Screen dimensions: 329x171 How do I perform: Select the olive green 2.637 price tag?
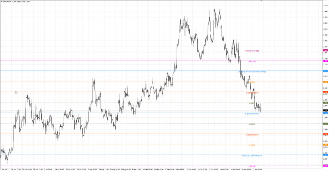[325, 124]
